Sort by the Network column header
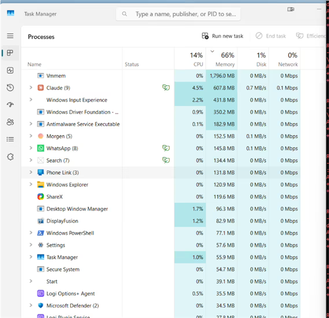Screen dimensions: 329x318 (285, 59)
